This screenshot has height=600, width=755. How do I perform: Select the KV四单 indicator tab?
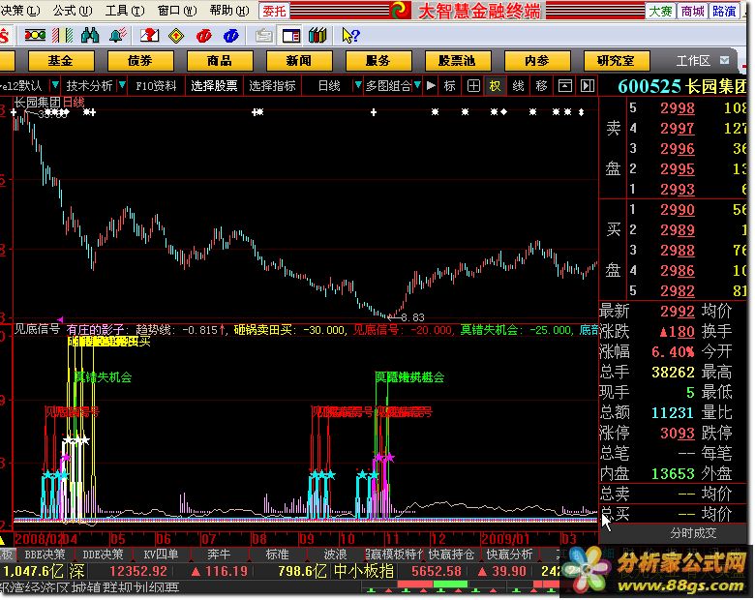[161, 555]
